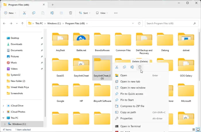Expand iCloud Drive in navigation pane

click(3, 106)
